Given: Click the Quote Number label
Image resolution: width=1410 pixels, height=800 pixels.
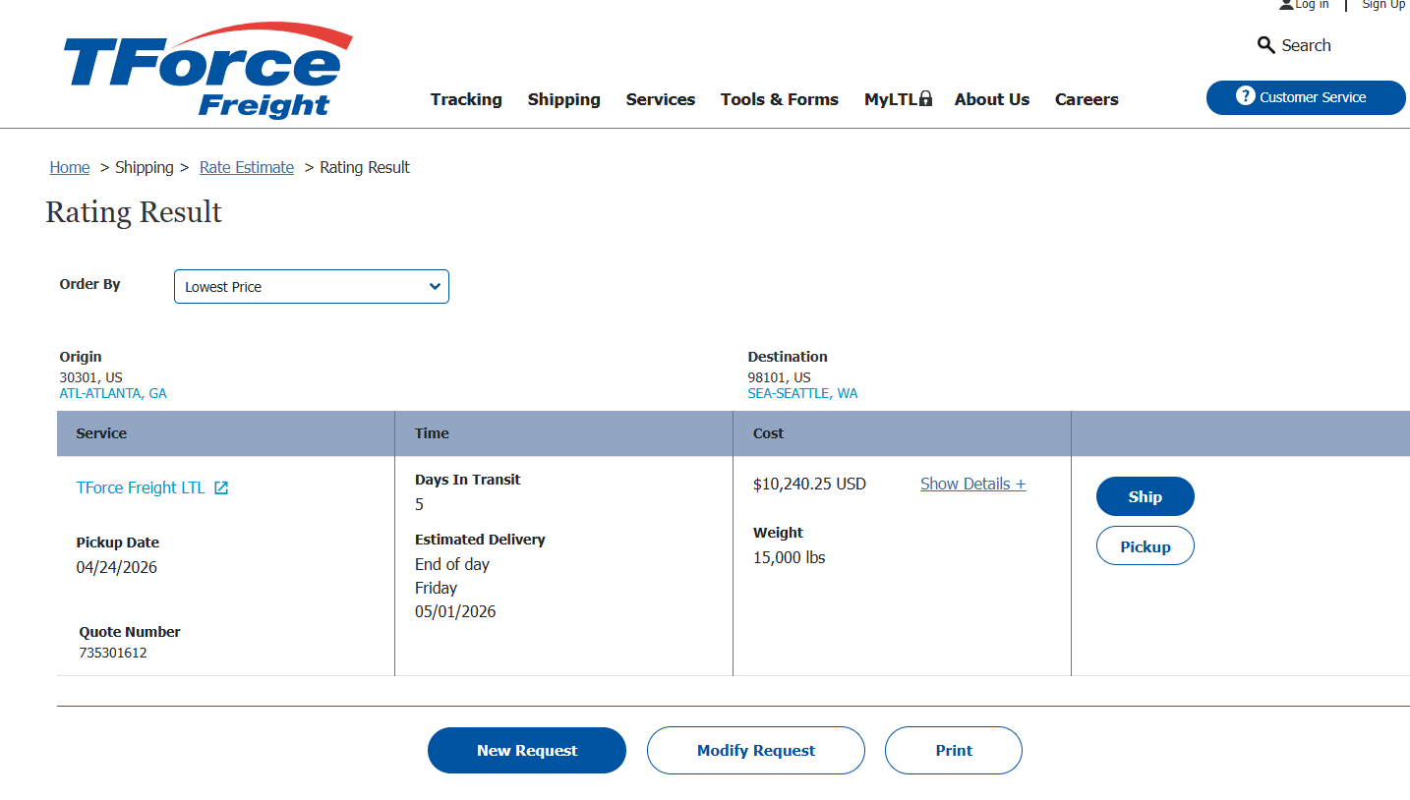Looking at the screenshot, I should [x=130, y=632].
